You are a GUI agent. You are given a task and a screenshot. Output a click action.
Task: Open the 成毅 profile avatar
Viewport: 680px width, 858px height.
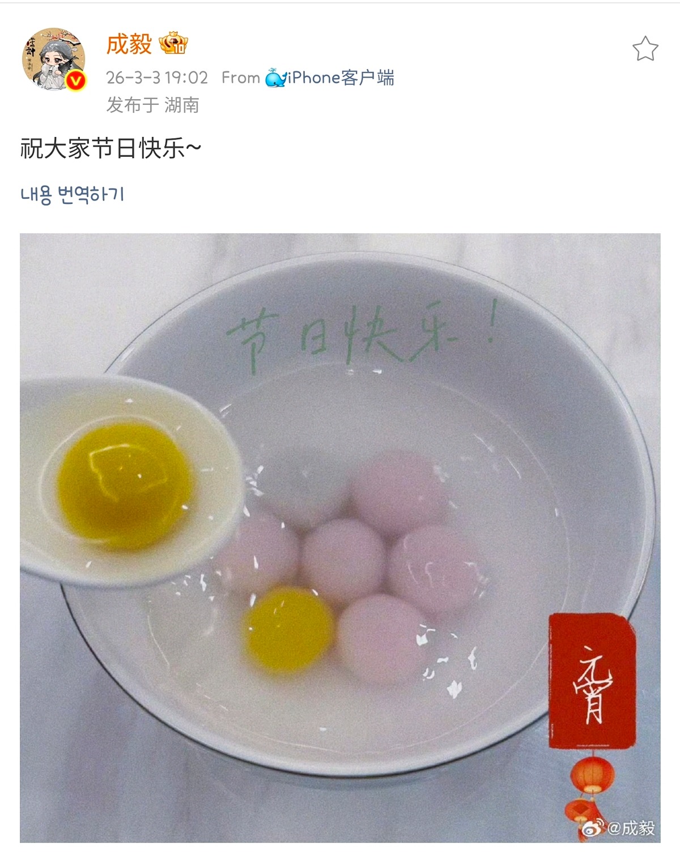[x=54, y=59]
